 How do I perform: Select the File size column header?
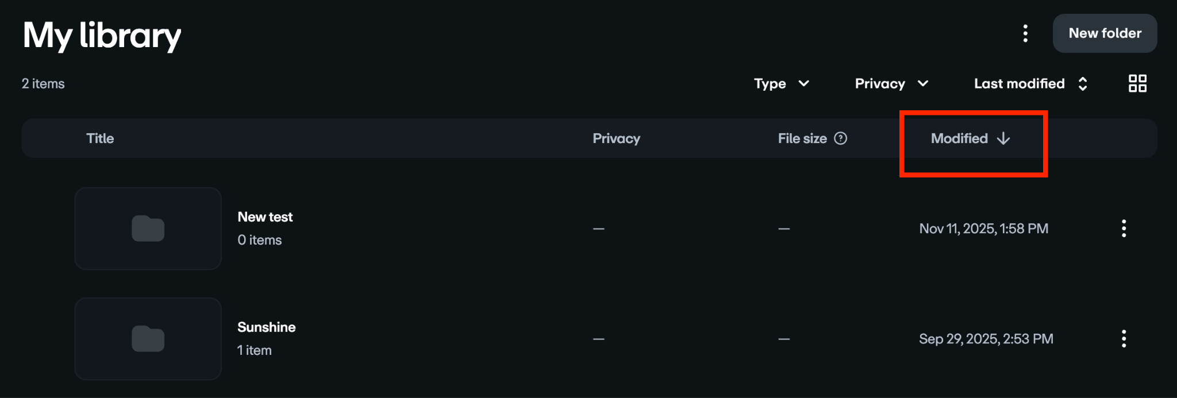click(x=802, y=138)
